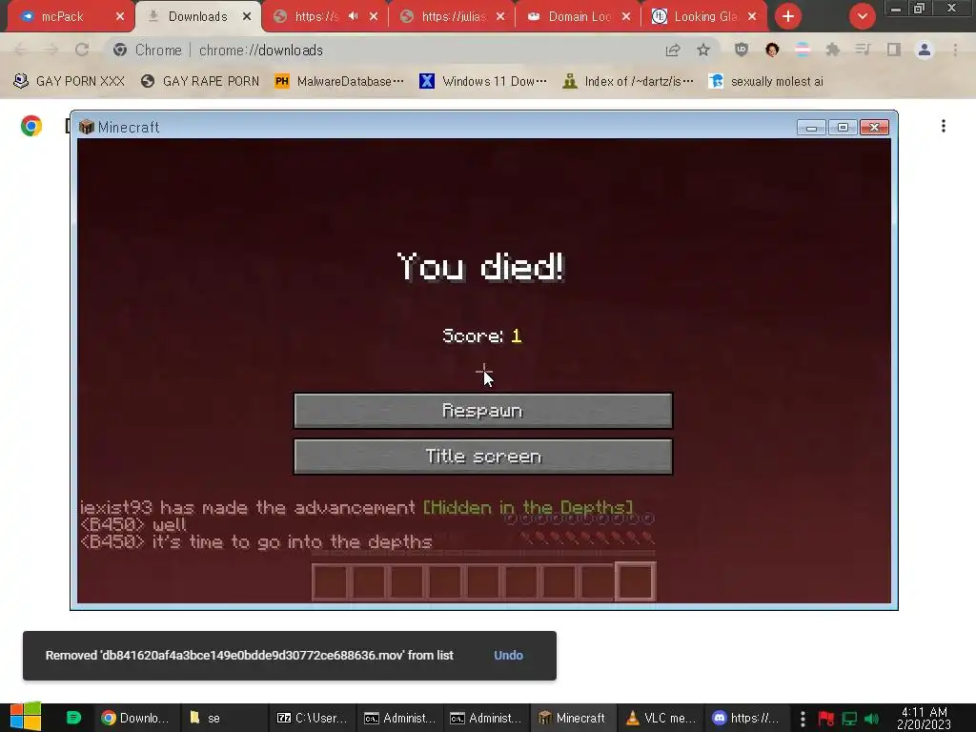The width and height of the screenshot is (976, 732).
Task: Switch to Minecraft in the taskbar
Action: click(x=573, y=718)
